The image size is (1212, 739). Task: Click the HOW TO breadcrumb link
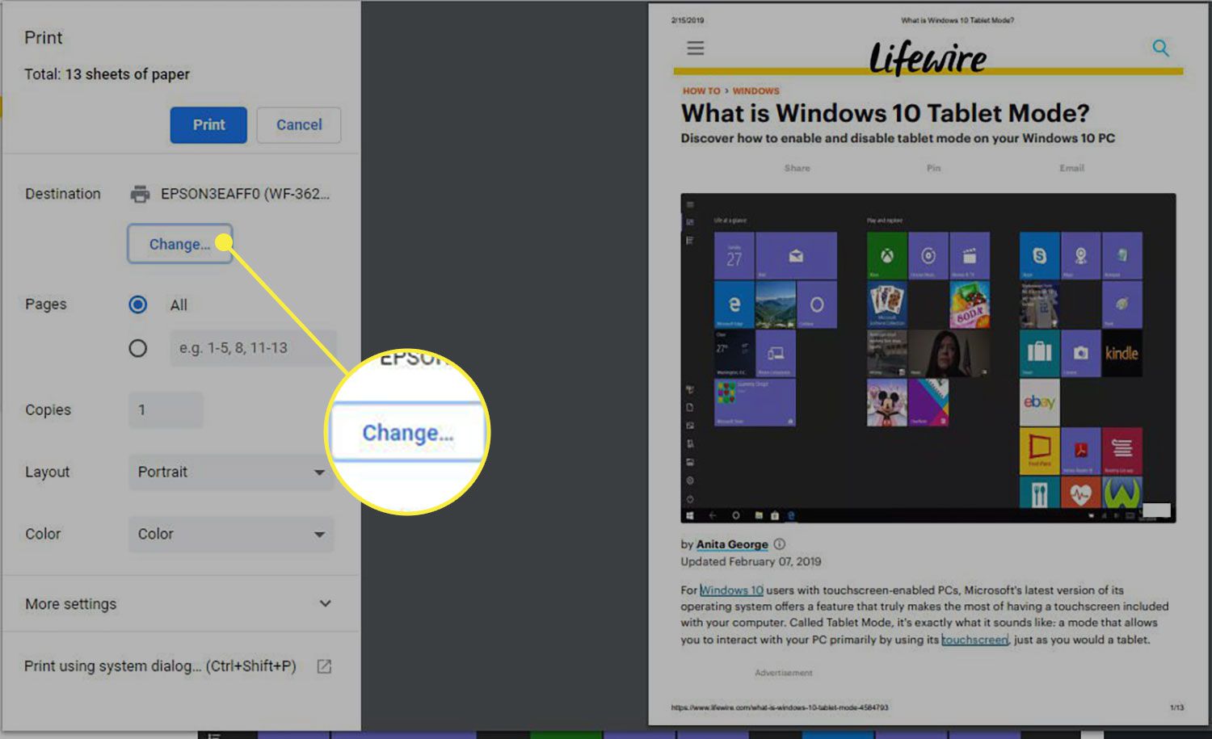pos(701,91)
